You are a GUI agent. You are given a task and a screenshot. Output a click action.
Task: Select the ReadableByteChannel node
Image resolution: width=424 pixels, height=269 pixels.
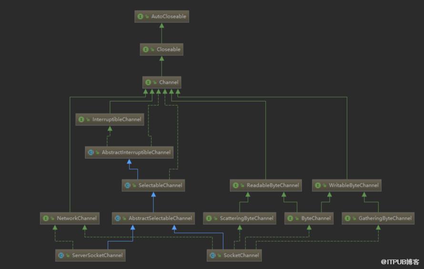pyautogui.click(x=266, y=185)
